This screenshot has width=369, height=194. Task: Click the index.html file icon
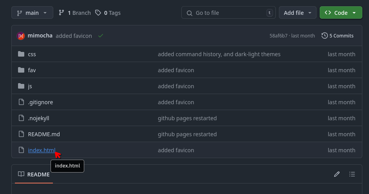point(21,150)
